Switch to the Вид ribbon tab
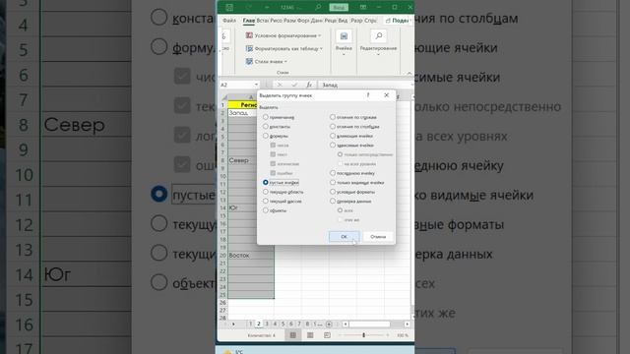The height and width of the screenshot is (354, 630). click(x=343, y=20)
